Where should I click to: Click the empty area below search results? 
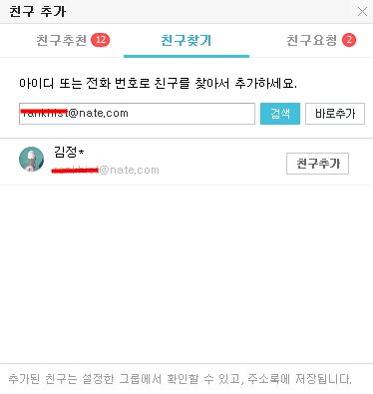pyautogui.click(x=186, y=272)
